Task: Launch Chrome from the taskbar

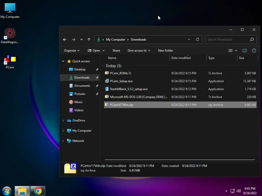Action: tap(38, 191)
